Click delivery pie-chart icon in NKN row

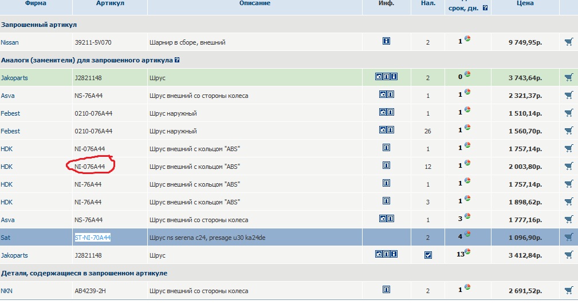click(x=467, y=287)
